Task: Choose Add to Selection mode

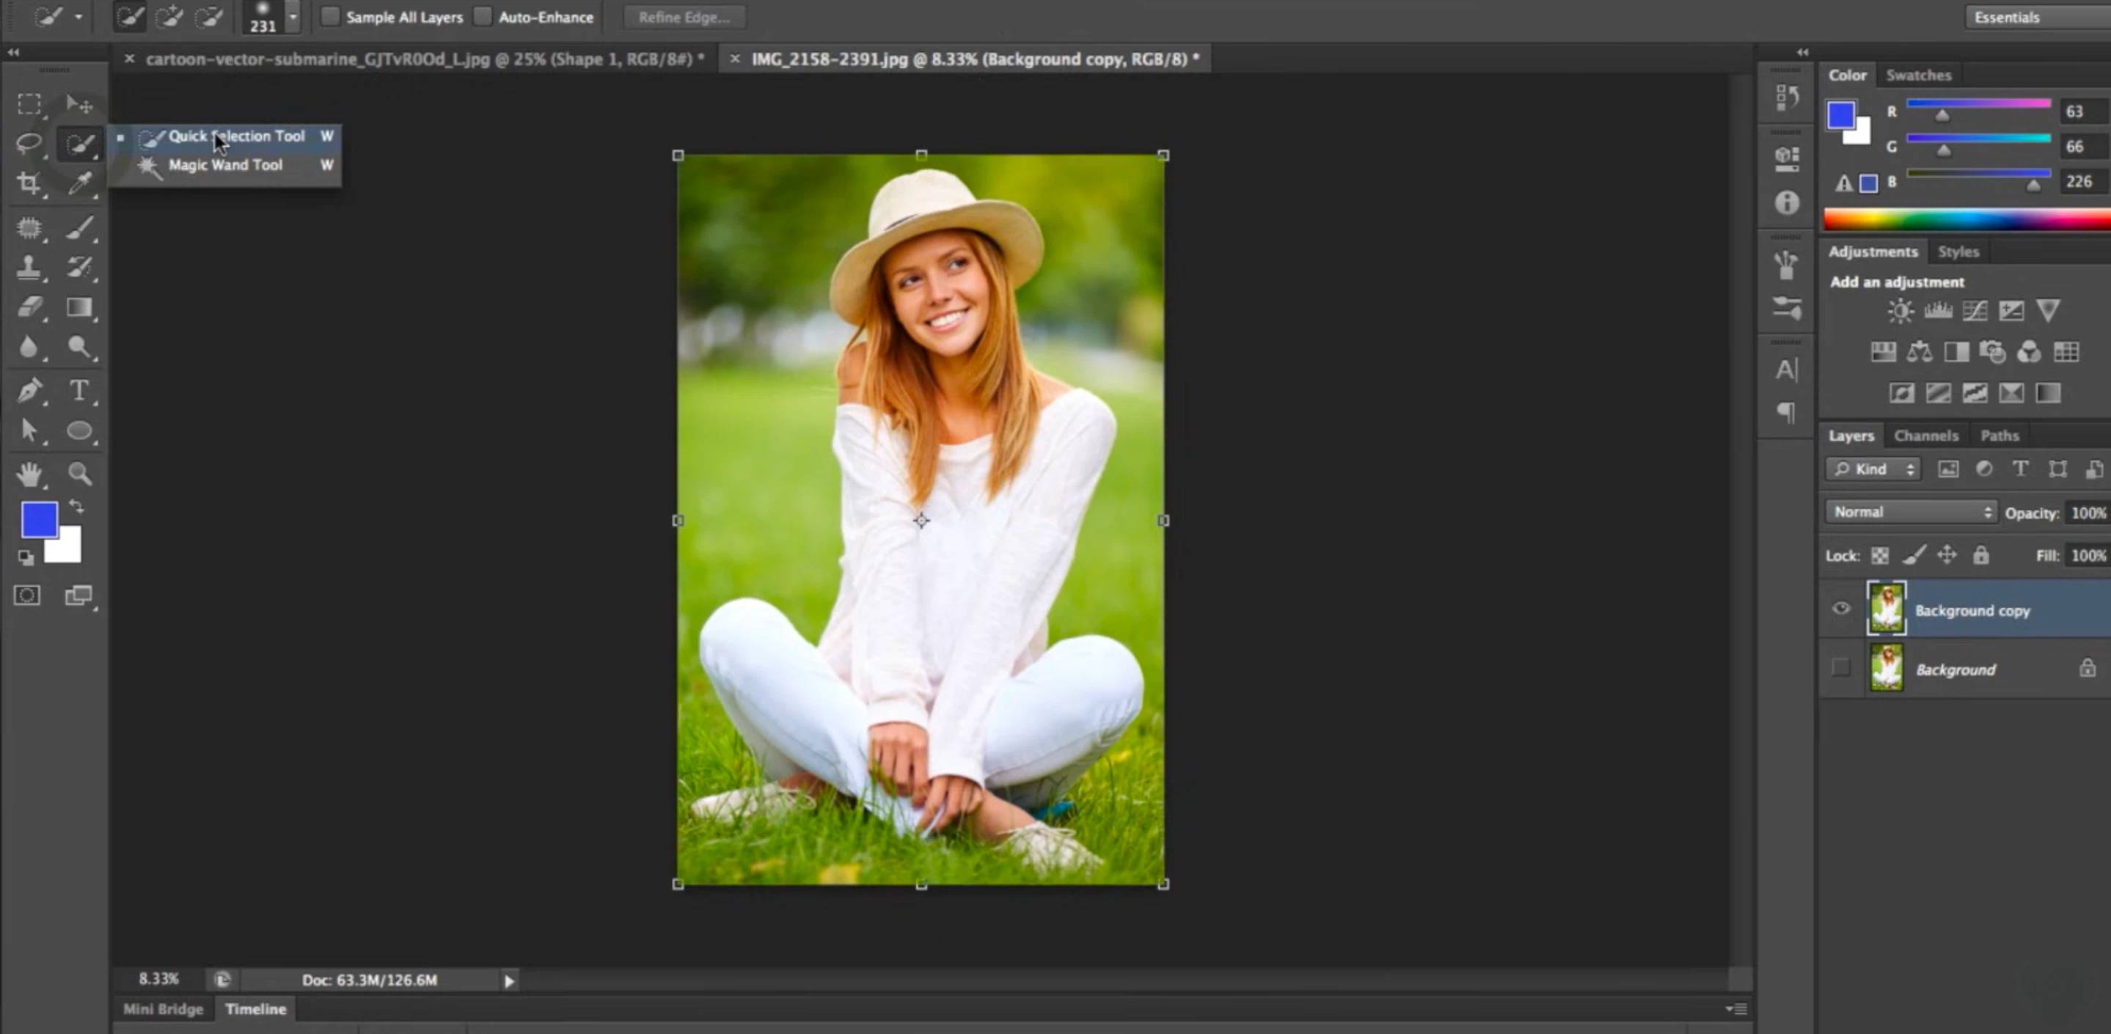Action: (x=169, y=17)
